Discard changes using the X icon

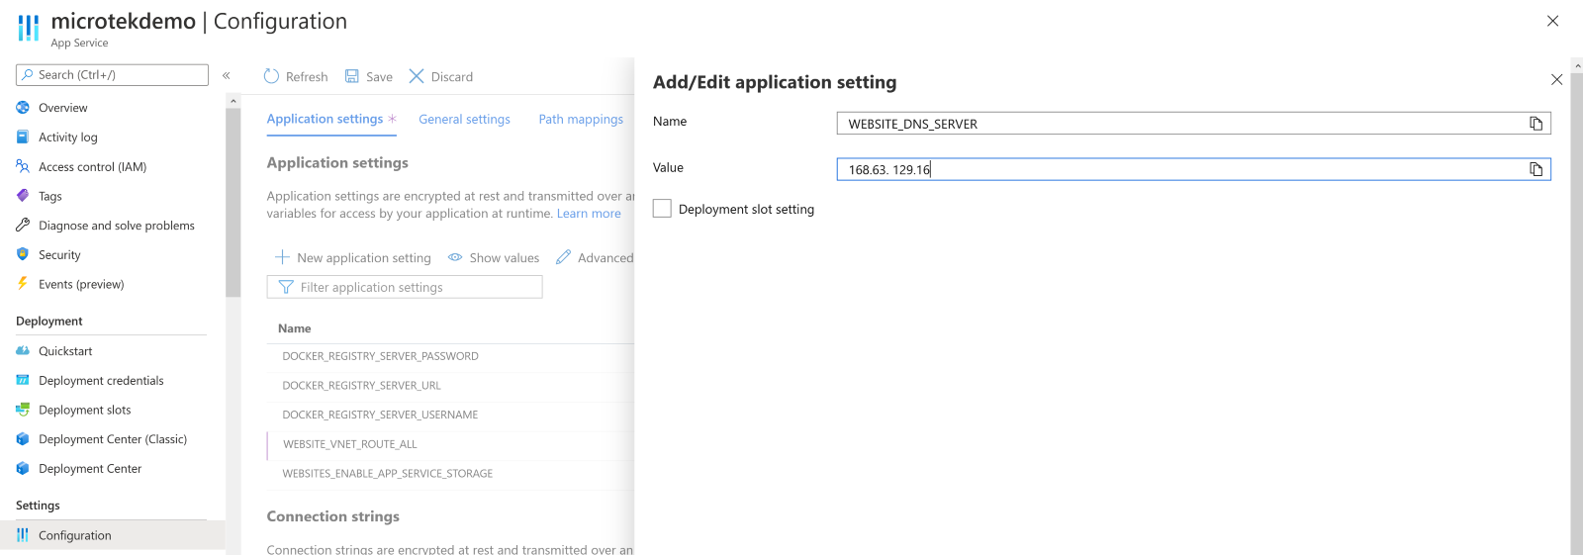tap(417, 76)
